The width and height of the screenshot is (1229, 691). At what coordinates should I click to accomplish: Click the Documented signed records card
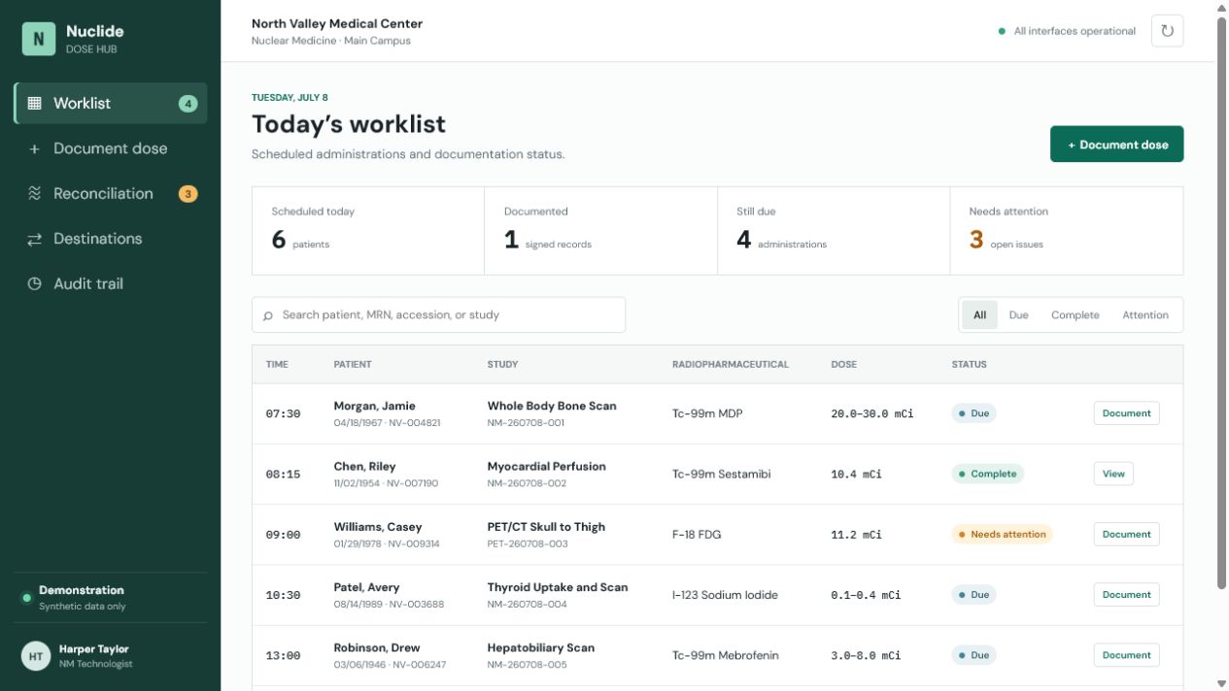[x=600, y=231]
